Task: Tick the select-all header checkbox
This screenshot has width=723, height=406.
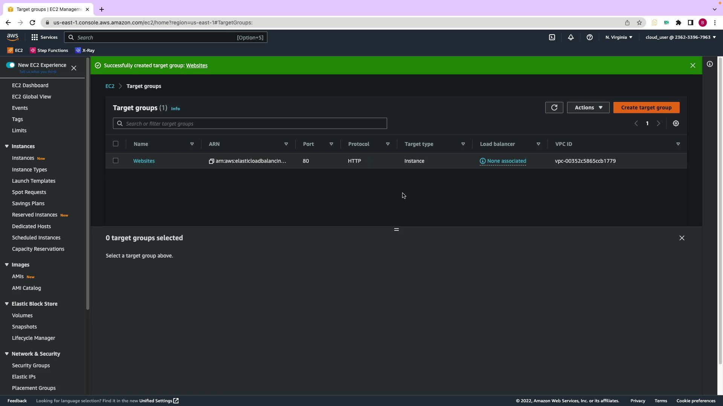Action: click(x=116, y=144)
